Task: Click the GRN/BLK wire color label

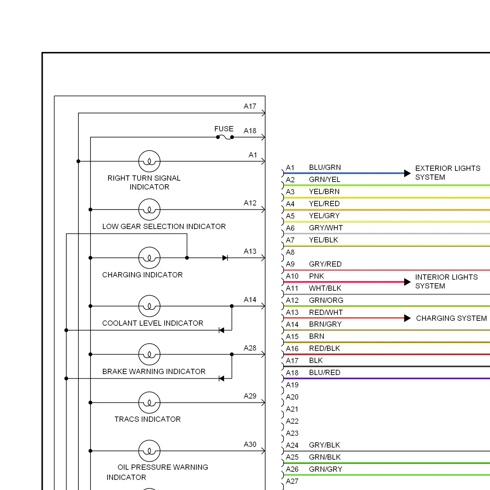Action: tap(325, 457)
